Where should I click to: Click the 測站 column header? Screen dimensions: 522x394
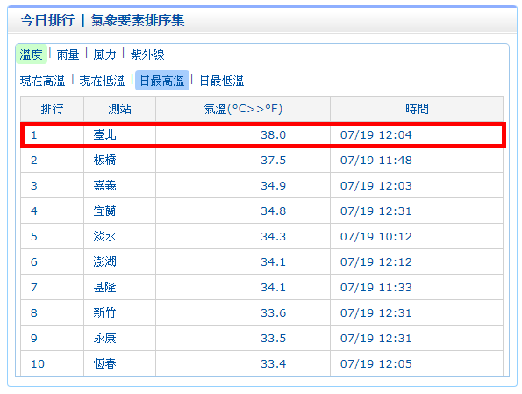[x=120, y=109]
